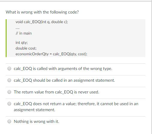Click the 'economicOrderQty' variable in the code

click(x=32, y=54)
